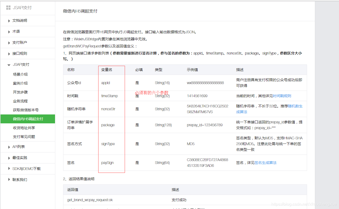The width and height of the screenshot is (339, 209).
Task: Open the 场景介绍 sub-page
Action: (x=20, y=74)
